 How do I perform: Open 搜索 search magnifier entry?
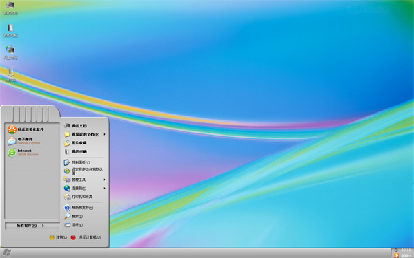[73, 217]
